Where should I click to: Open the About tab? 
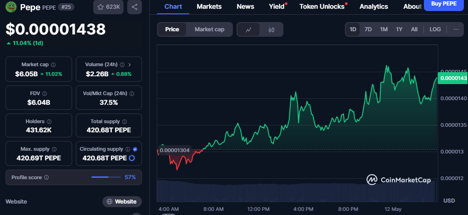coord(412,6)
